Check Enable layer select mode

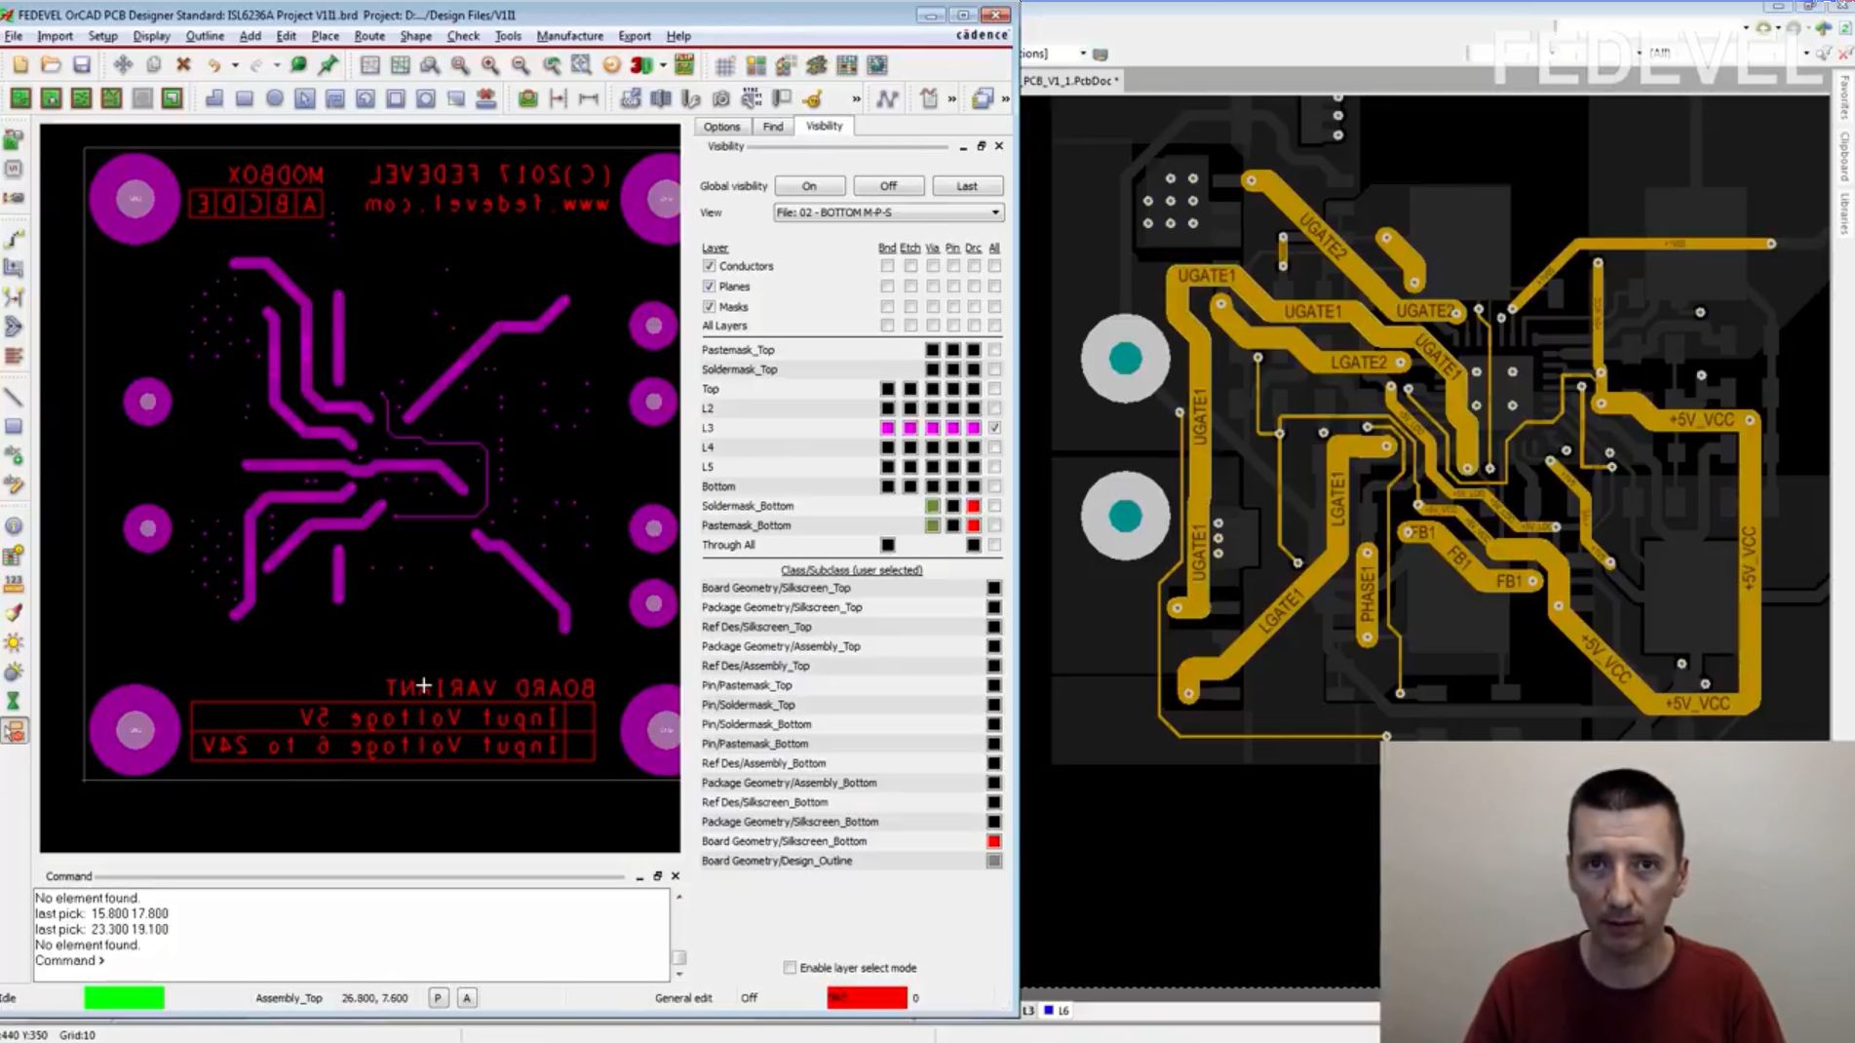790,968
